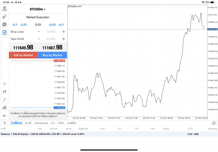Image resolution: width=218 pixels, height=152 pixels.
Task: Open the candlestick chart type icon
Action: pos(4,91)
